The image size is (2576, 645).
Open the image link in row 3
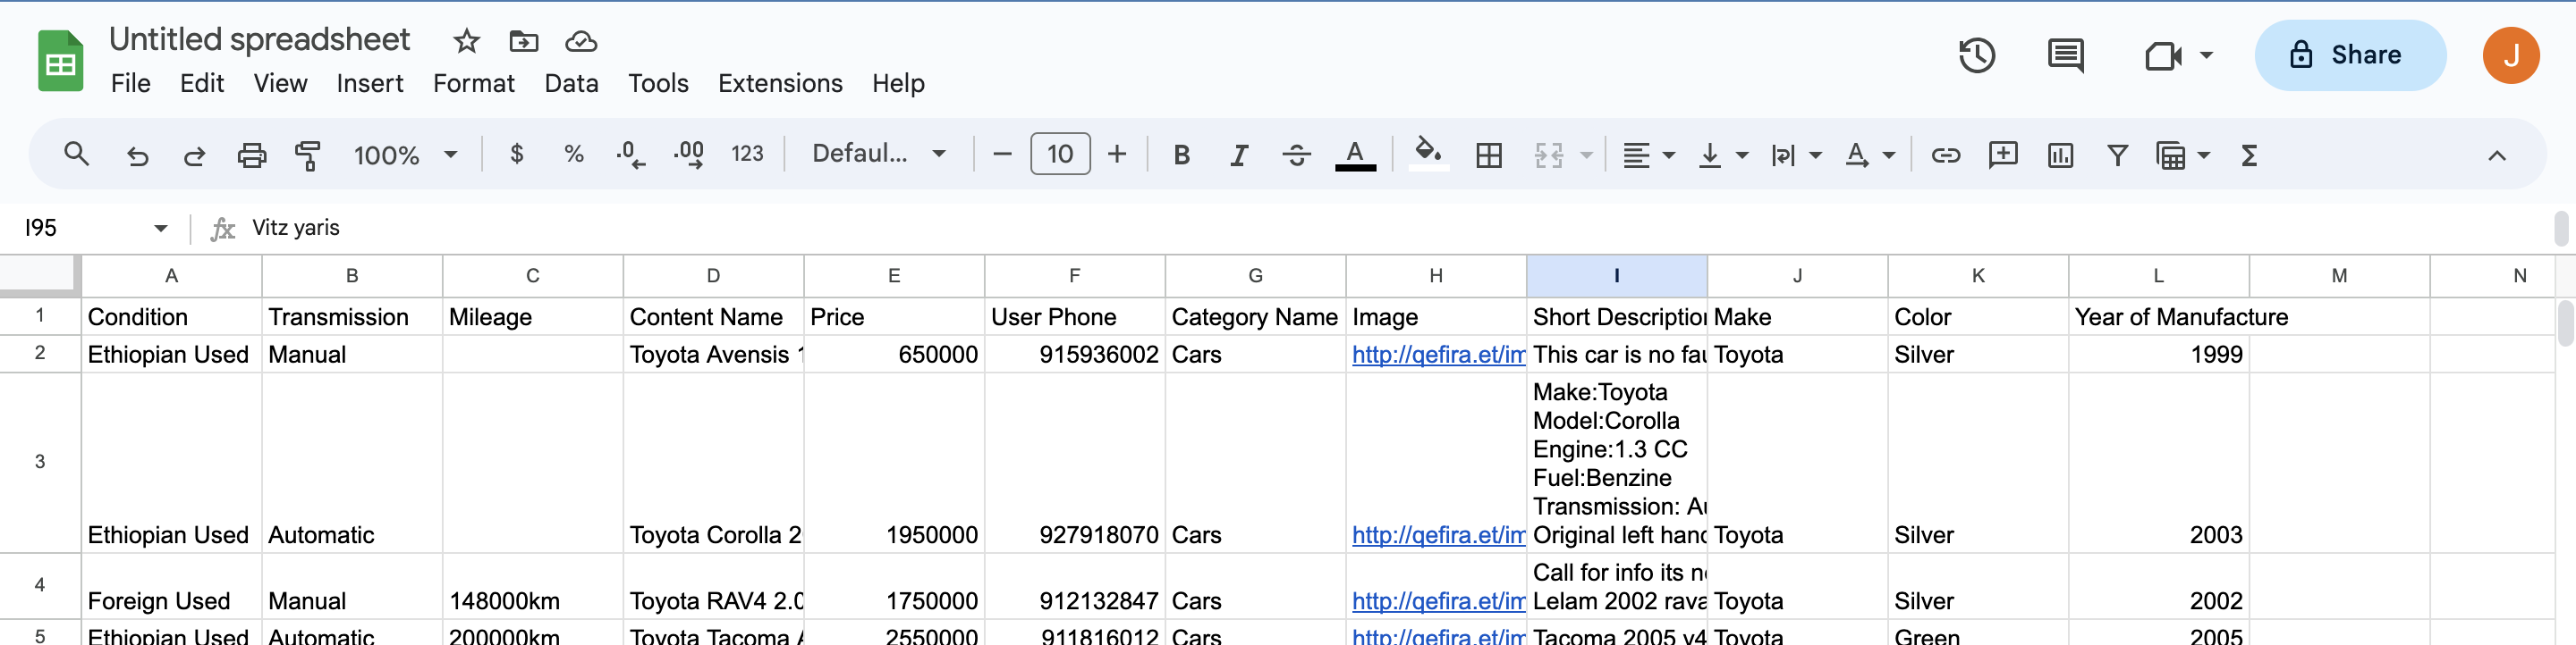coord(1438,535)
